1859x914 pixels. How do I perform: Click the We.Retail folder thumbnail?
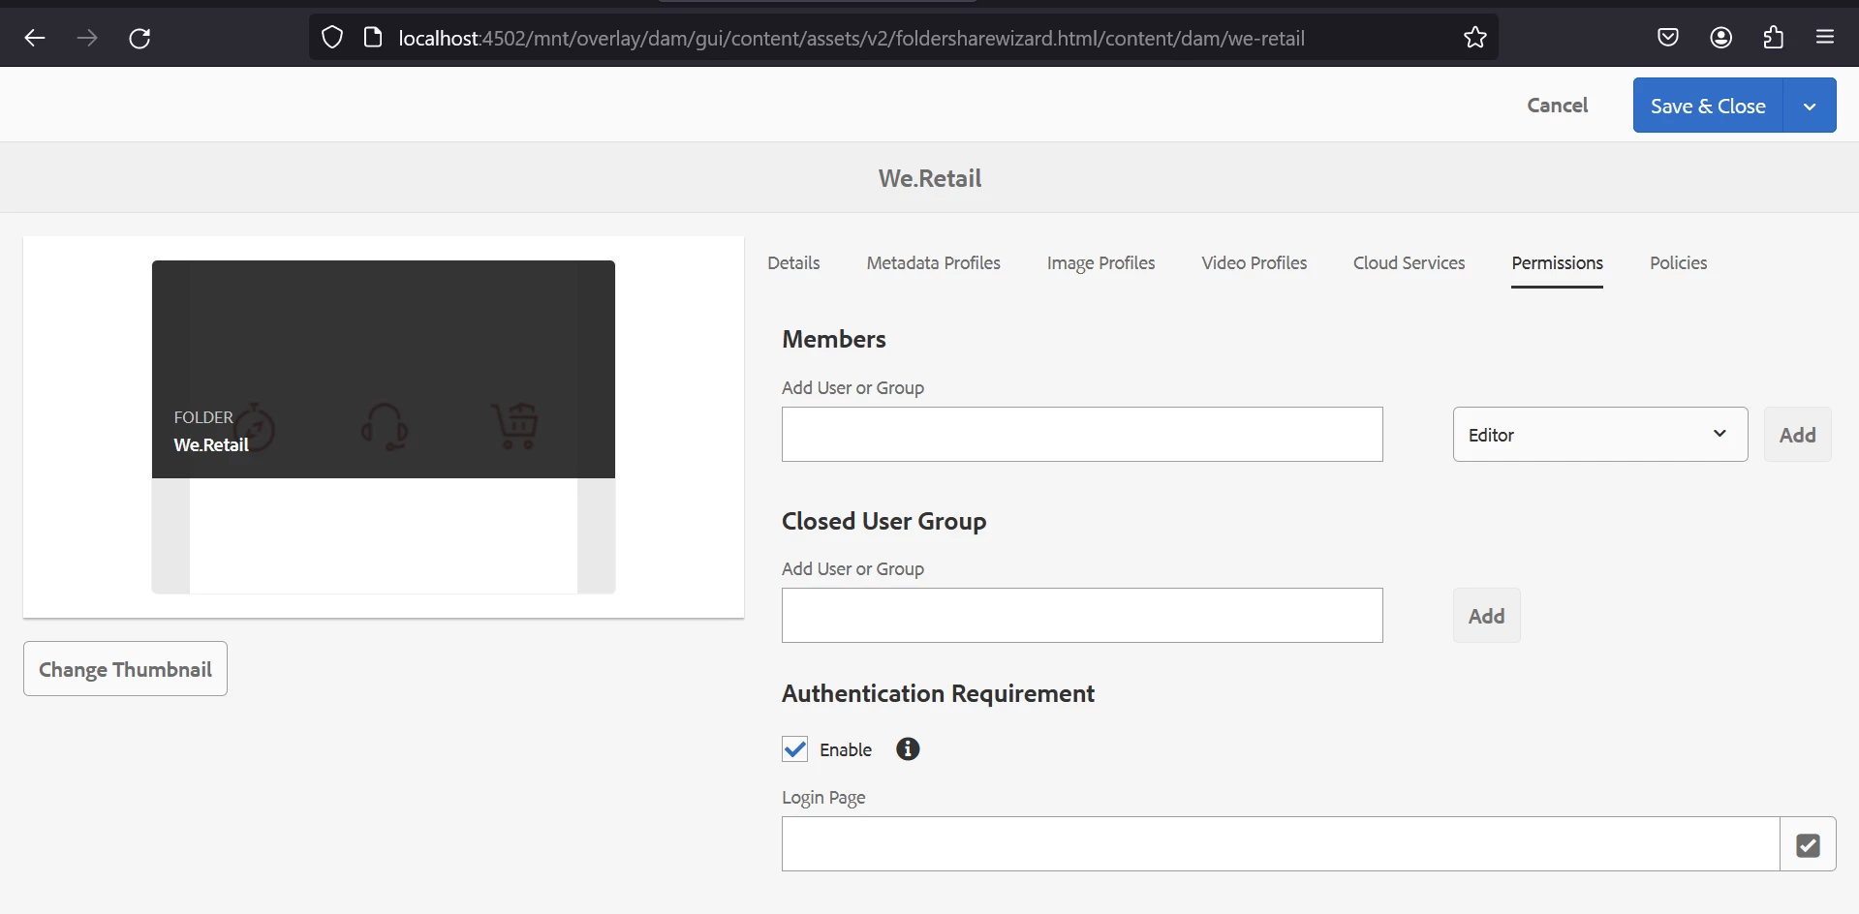(384, 426)
